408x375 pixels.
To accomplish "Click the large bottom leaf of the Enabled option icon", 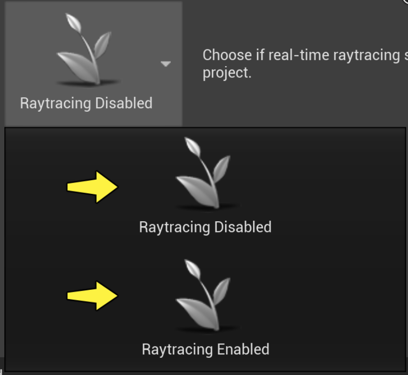I will tap(197, 314).
